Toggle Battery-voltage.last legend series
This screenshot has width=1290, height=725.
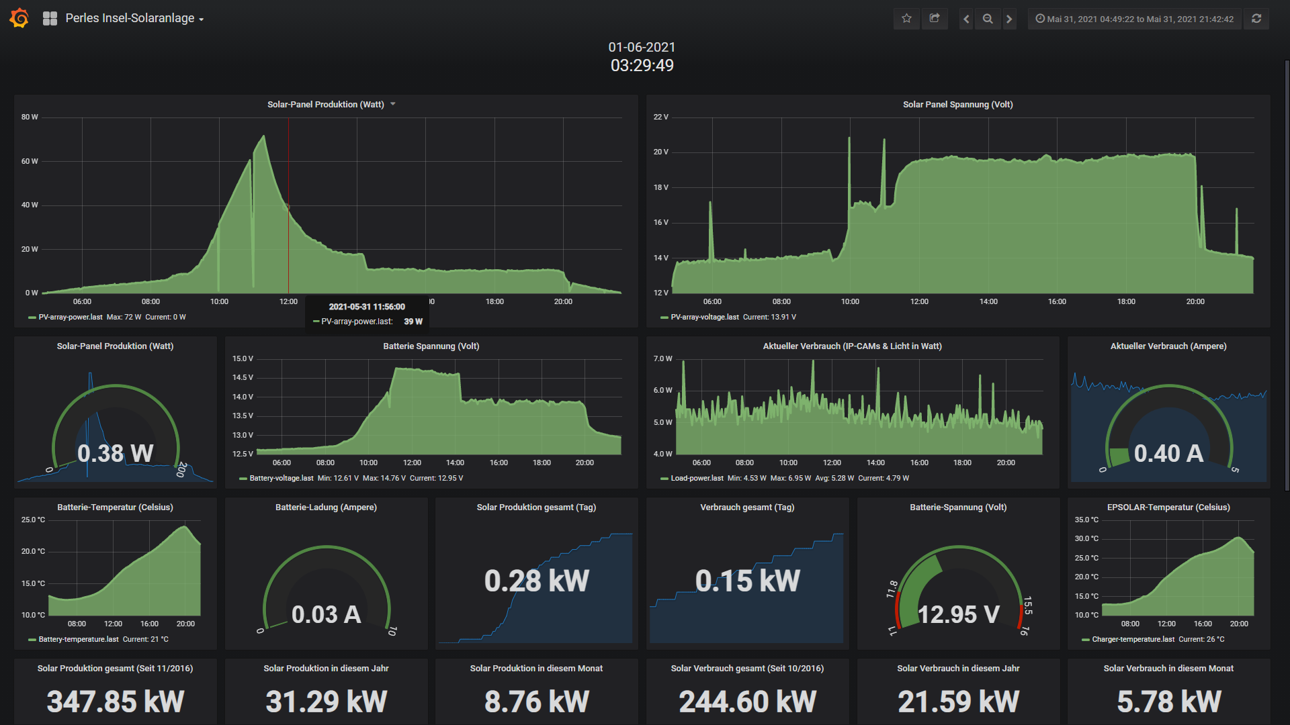pyautogui.click(x=281, y=479)
